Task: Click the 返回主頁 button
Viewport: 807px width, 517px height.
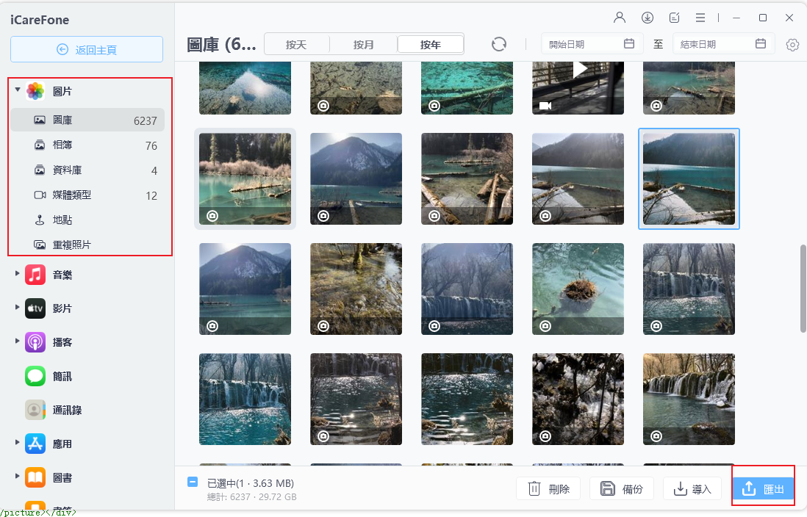Action: coord(87,50)
